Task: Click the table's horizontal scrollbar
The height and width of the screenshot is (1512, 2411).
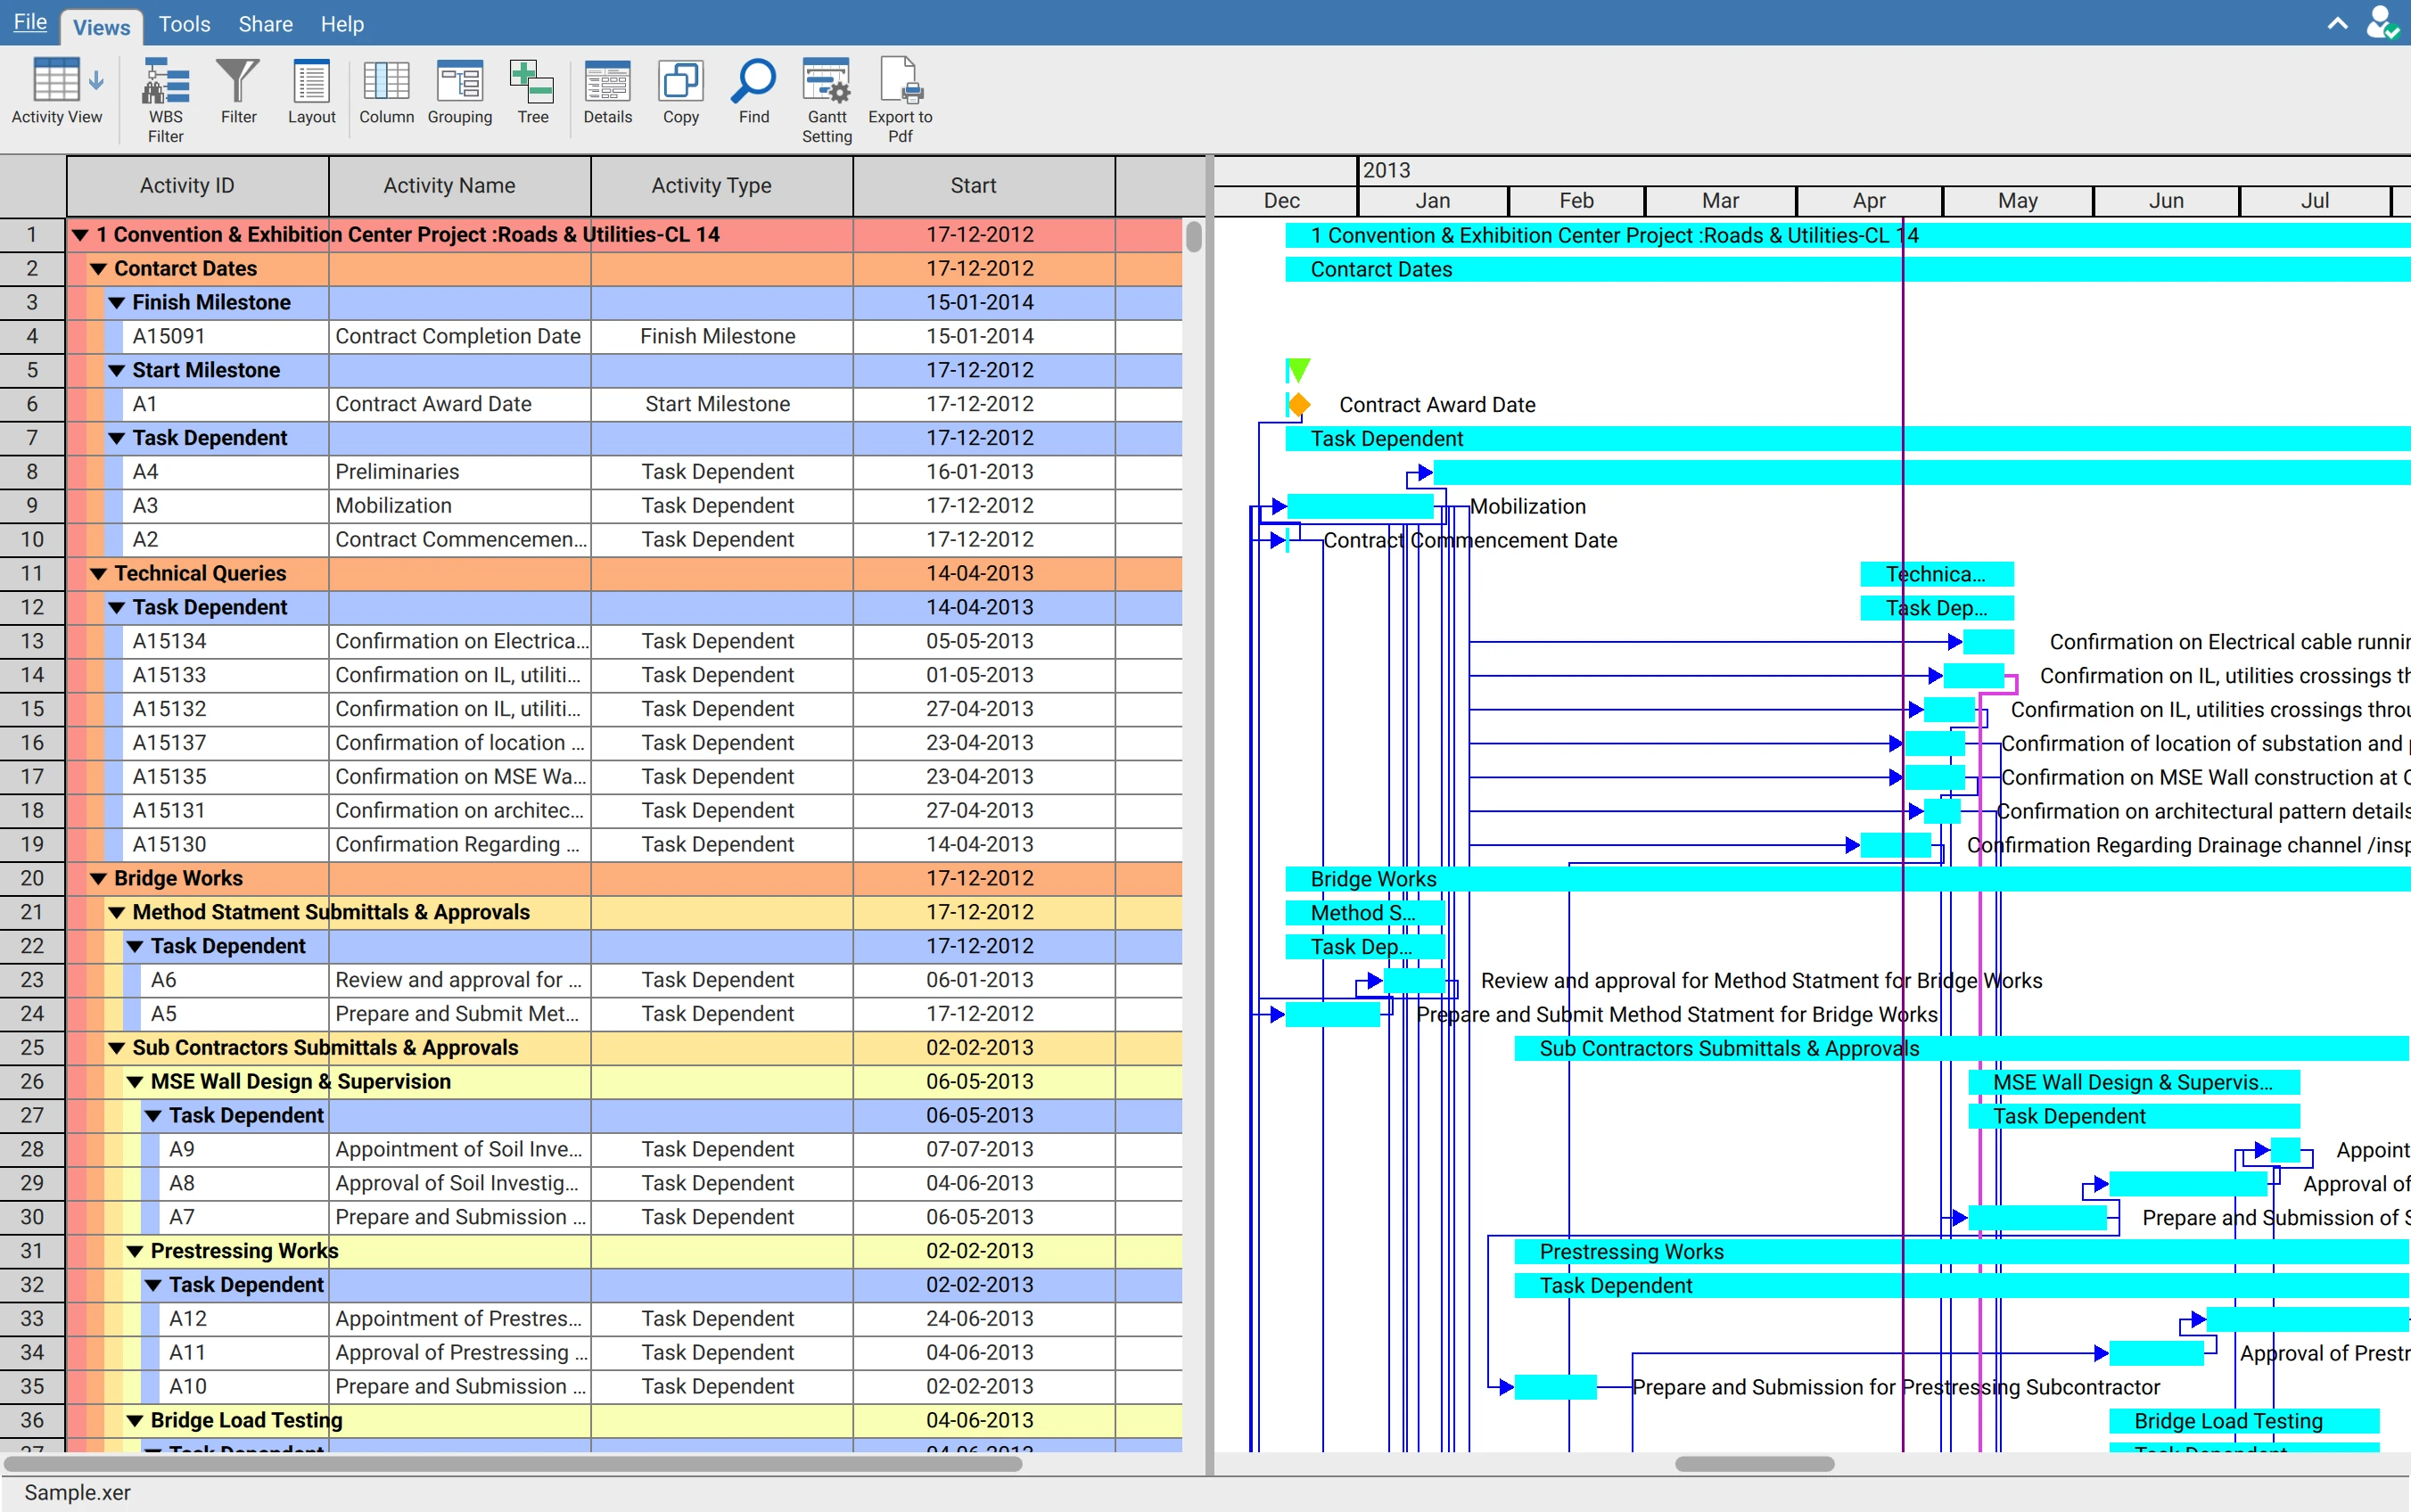Action: (513, 1464)
